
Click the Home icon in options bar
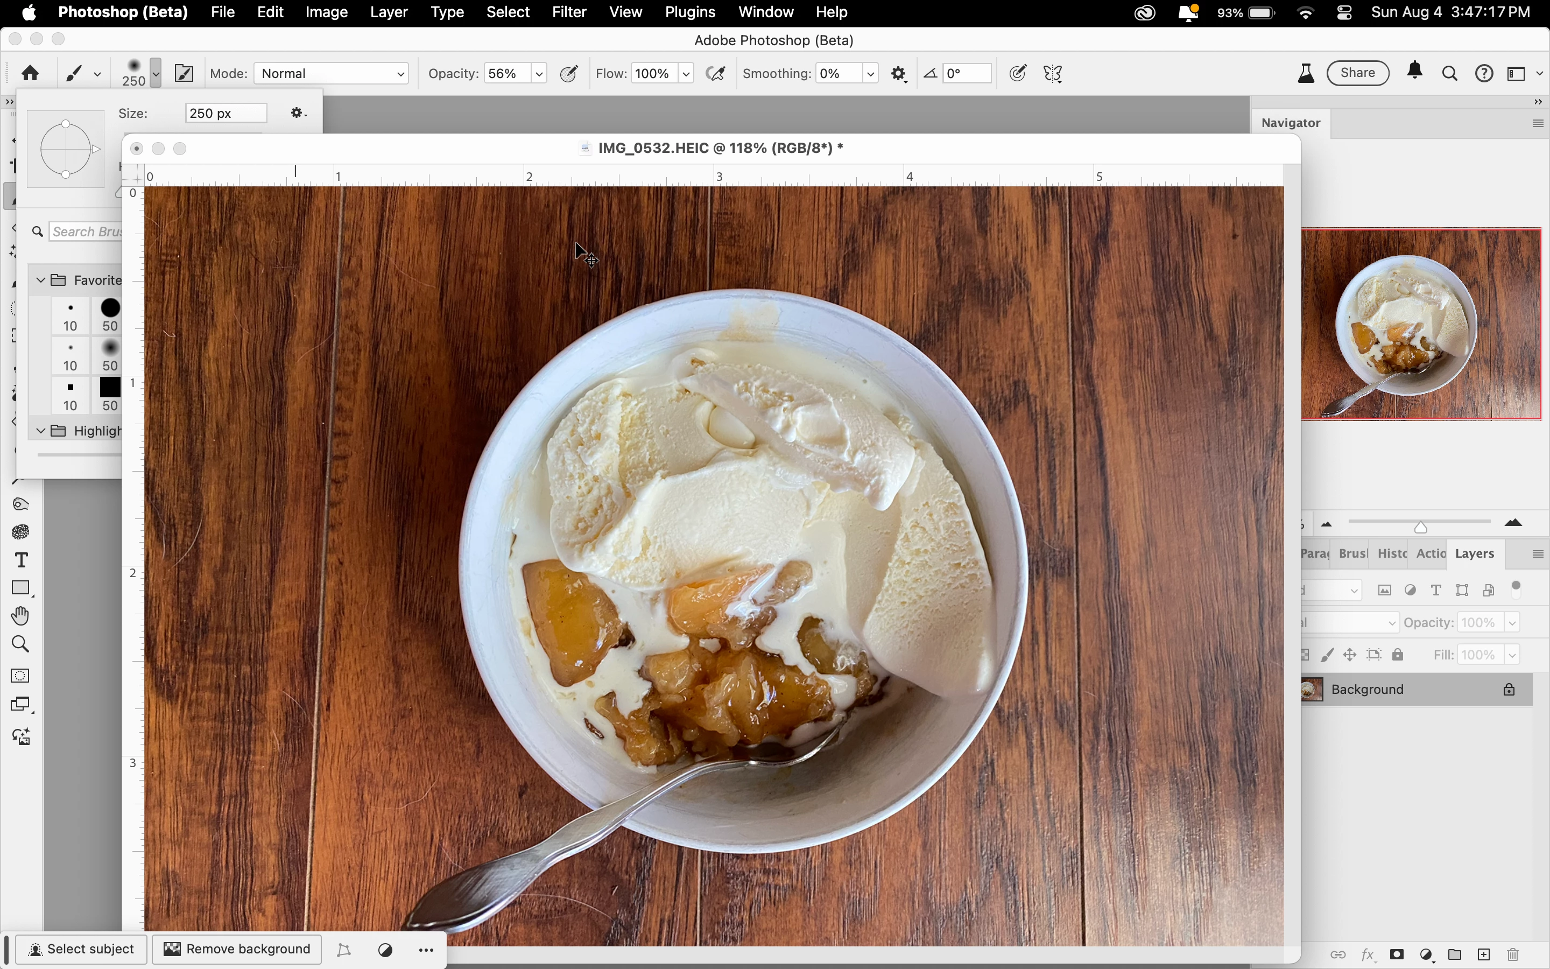point(30,74)
